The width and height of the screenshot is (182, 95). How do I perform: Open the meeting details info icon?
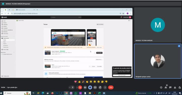[161, 87]
